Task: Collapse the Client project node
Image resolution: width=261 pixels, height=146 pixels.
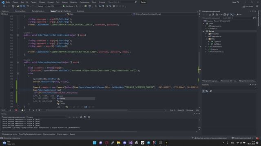Action: click(x=204, y=24)
